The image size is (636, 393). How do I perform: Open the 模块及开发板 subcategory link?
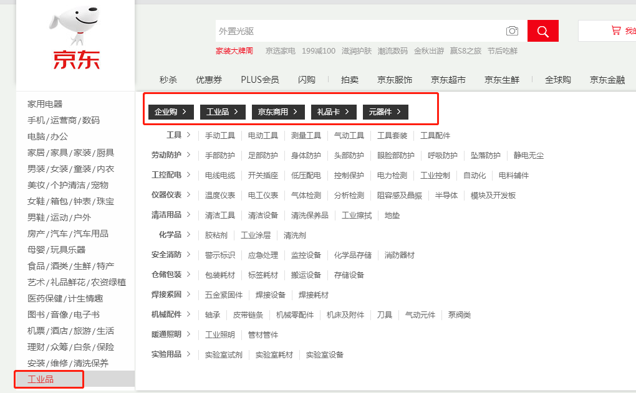point(493,196)
